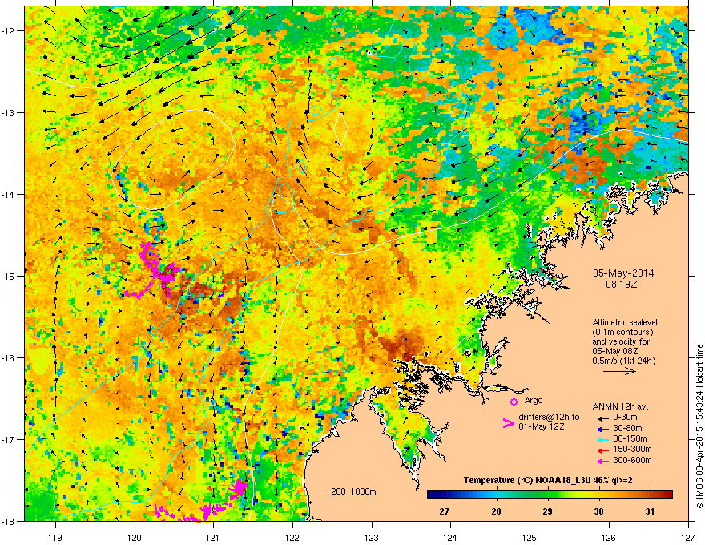Click the longitude axis label 122
705x545 pixels.
[x=292, y=537]
